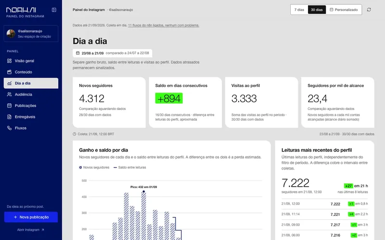
Task: Click the clock icon beside Coleta
Action: (x=75, y=134)
